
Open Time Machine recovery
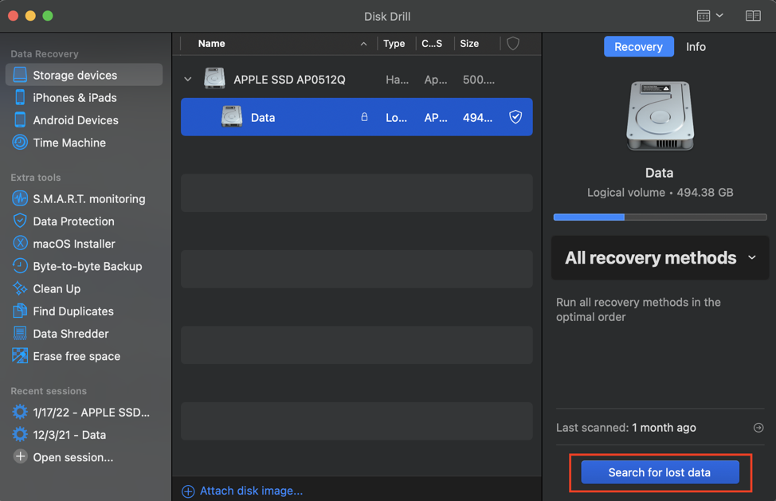69,143
